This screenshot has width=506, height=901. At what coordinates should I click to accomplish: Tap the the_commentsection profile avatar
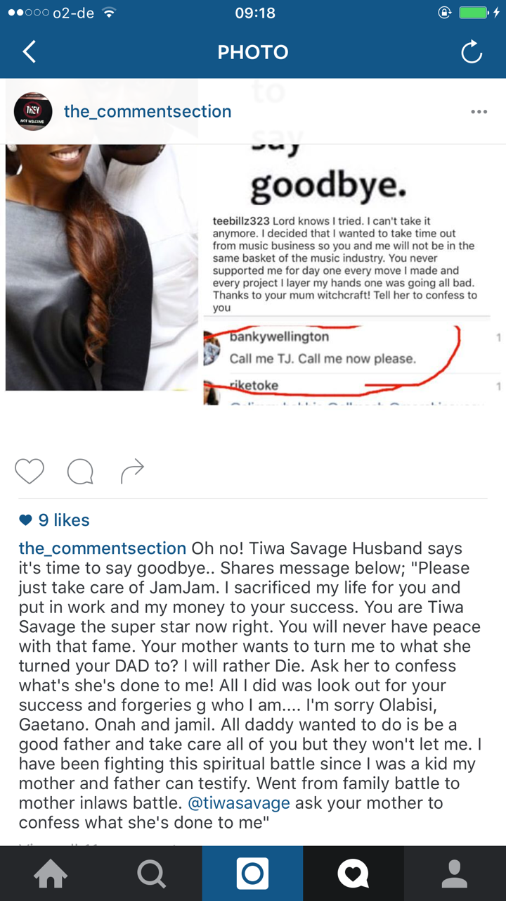coord(33,111)
